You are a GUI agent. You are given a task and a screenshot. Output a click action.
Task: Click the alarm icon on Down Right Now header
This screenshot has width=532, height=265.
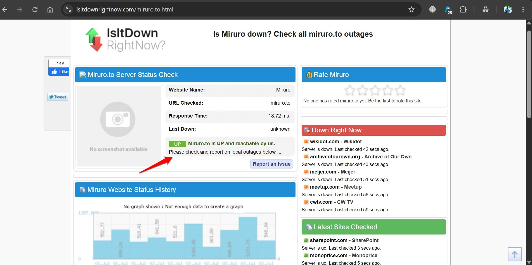tap(307, 130)
